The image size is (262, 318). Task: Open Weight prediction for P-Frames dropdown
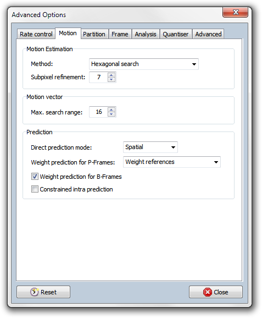click(172, 162)
